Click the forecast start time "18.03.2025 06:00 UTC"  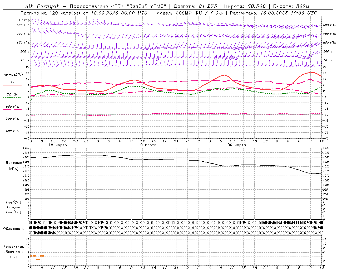point(119,13)
